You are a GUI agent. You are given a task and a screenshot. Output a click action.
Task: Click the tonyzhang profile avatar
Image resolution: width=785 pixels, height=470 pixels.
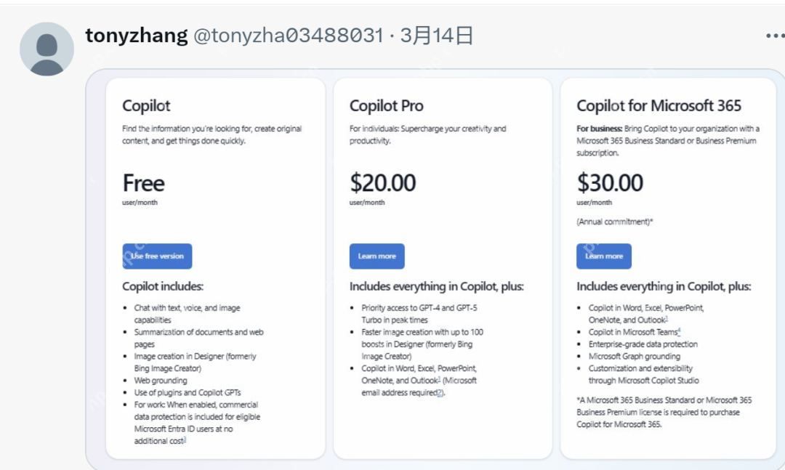pos(47,49)
